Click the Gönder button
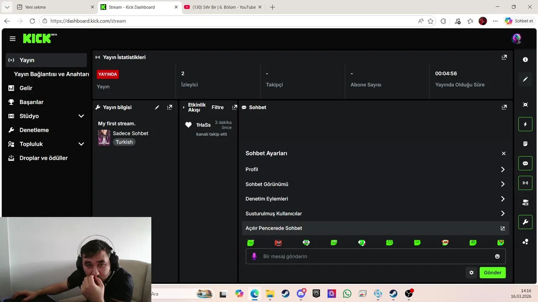The image size is (538, 302). (493, 273)
